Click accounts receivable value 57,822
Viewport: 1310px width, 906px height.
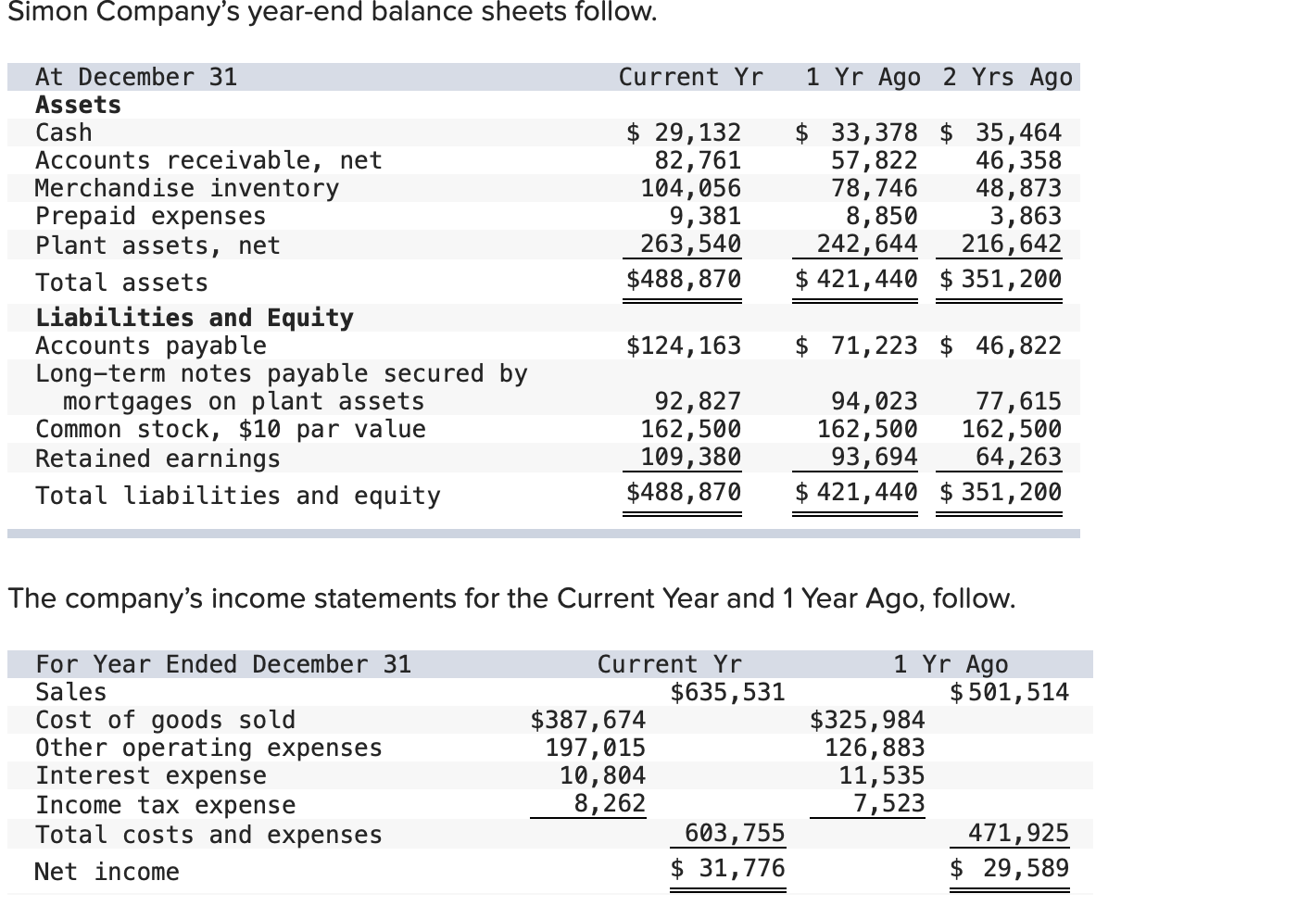(875, 160)
